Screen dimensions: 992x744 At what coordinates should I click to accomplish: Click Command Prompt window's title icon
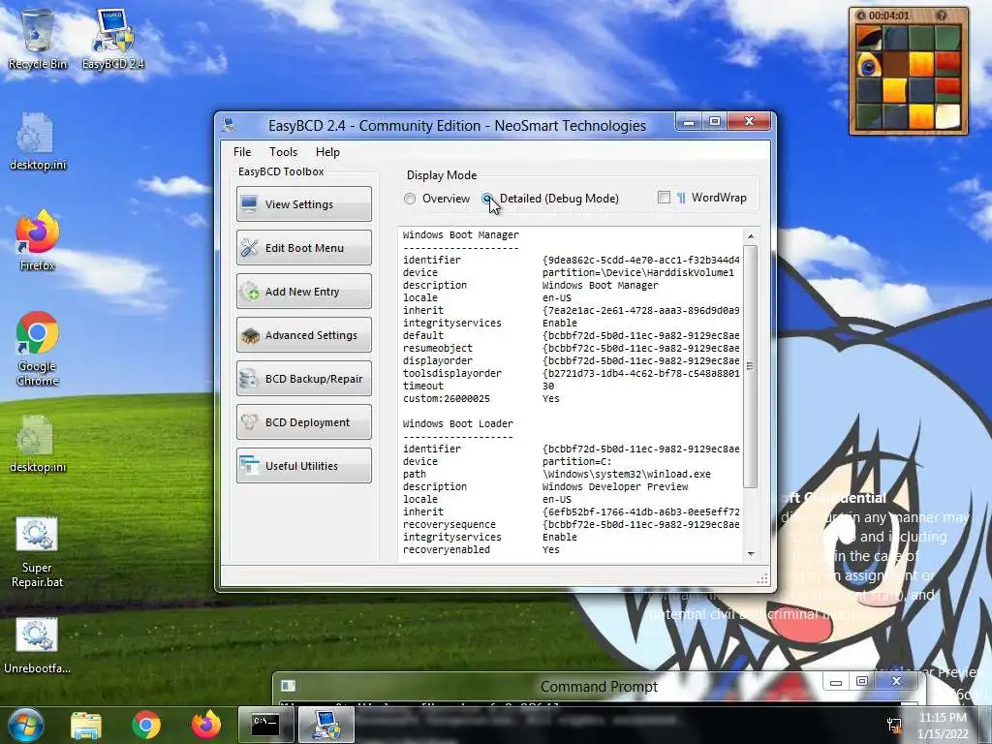(x=289, y=686)
